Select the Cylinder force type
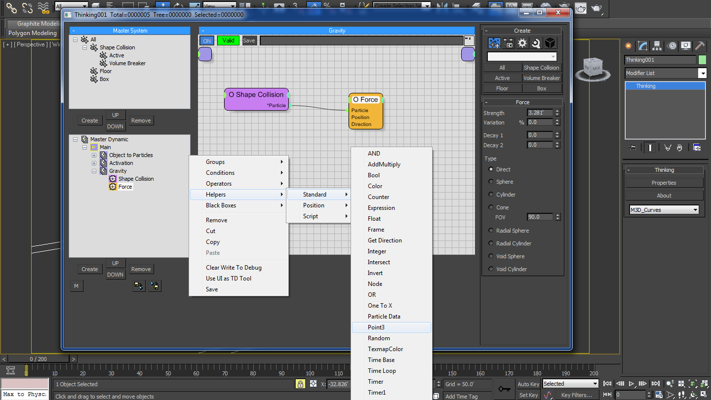The width and height of the screenshot is (711, 400). (x=491, y=195)
